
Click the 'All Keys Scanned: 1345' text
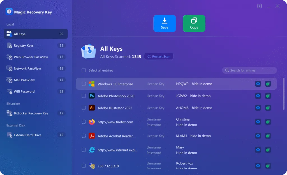point(121,57)
